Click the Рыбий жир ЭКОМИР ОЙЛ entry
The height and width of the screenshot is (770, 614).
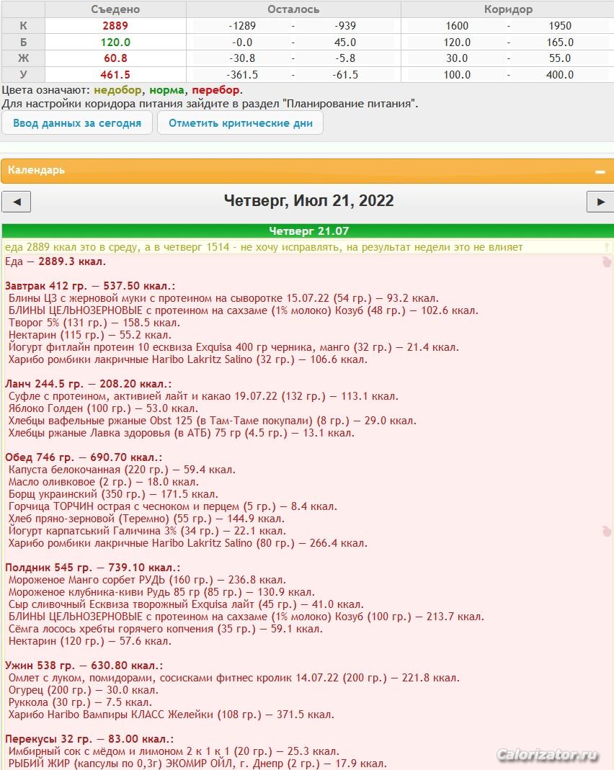point(197,764)
